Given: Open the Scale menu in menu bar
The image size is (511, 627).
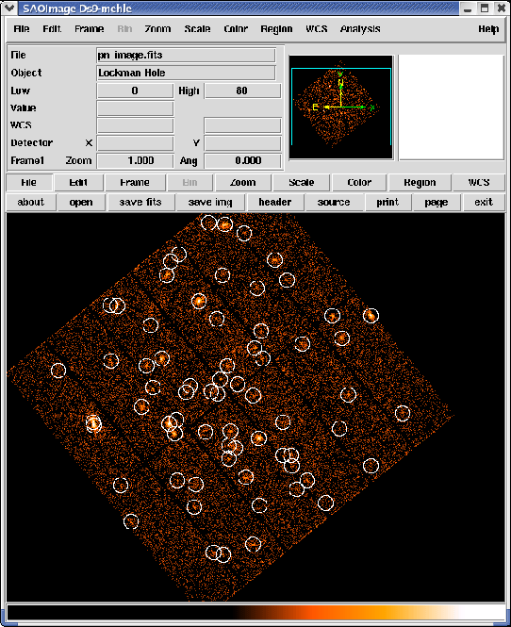Looking at the screenshot, I should click(197, 29).
